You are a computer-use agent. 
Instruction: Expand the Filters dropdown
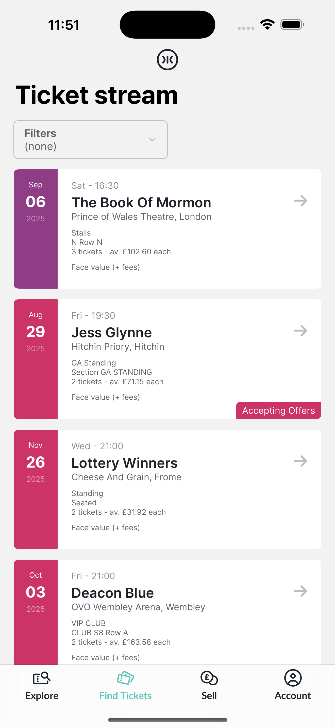pos(91,140)
